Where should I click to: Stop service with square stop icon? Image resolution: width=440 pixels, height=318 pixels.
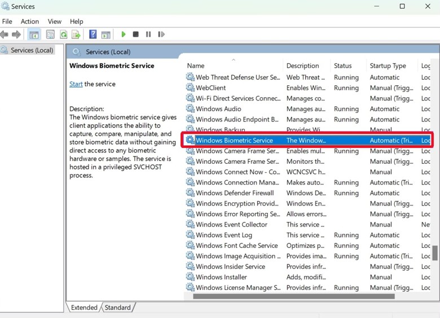[136, 34]
